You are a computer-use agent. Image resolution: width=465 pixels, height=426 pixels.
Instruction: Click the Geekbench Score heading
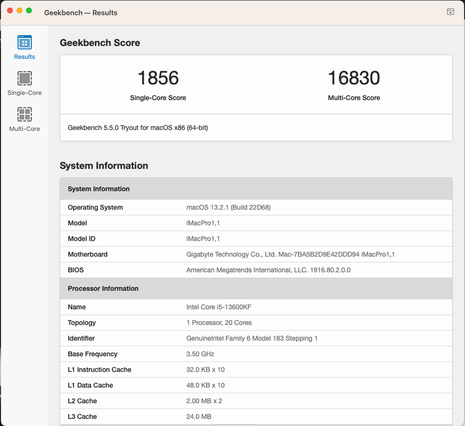pyautogui.click(x=100, y=43)
